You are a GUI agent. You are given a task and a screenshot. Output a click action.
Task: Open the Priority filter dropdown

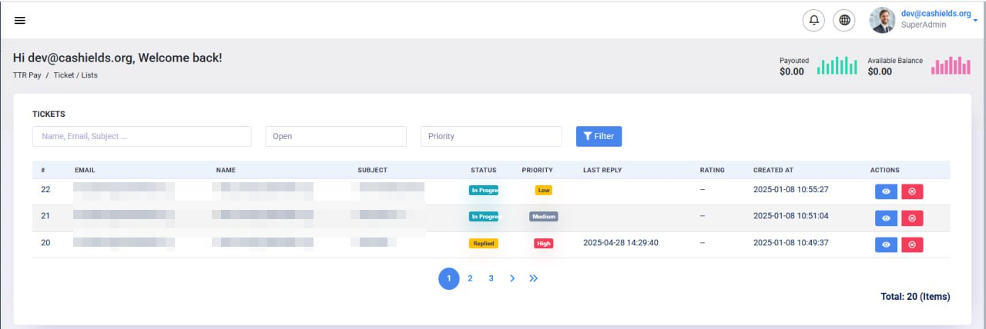[491, 136]
